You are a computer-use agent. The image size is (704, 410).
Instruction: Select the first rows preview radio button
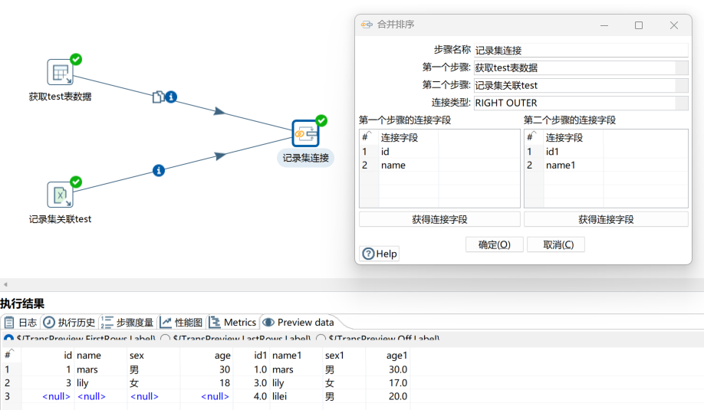[x=8, y=338]
